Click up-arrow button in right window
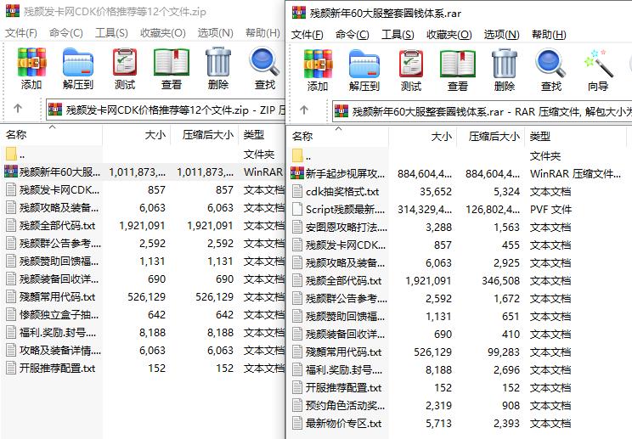632x439 pixels. click(x=304, y=110)
